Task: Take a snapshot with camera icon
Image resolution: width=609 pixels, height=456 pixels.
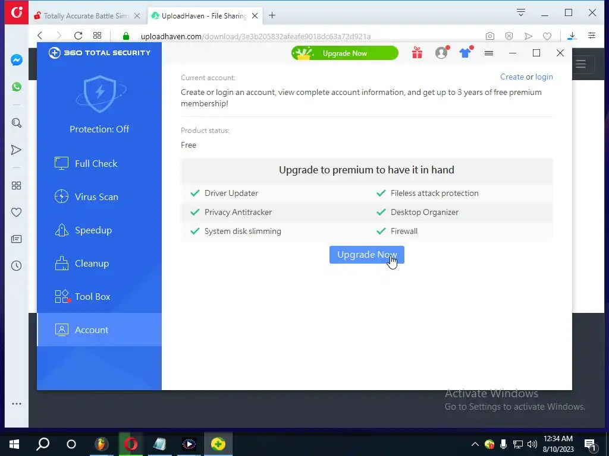Action: click(x=490, y=36)
